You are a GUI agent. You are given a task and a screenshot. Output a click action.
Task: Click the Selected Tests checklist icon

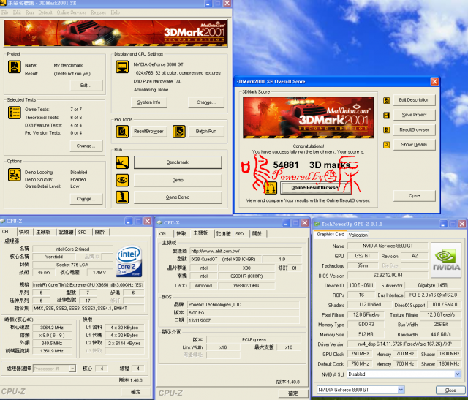[x=15, y=113]
